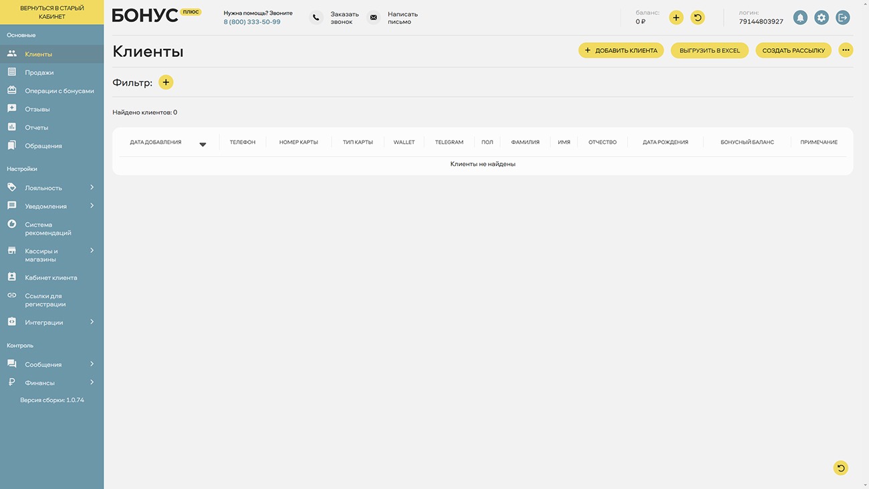Click the Выгрузить в Excel button

pyautogui.click(x=709, y=50)
